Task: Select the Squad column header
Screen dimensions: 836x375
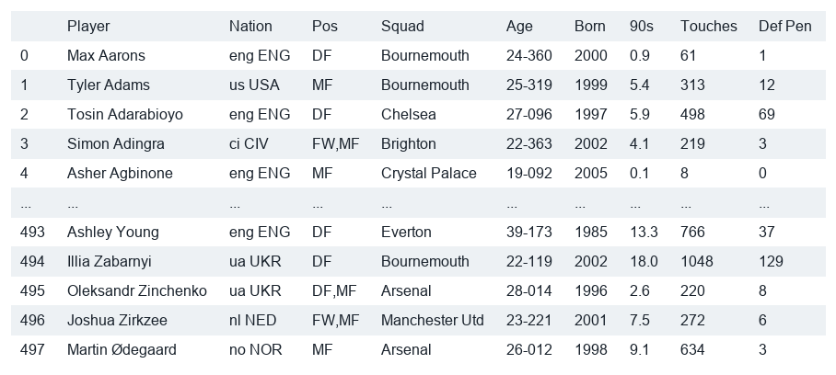Action: 402,26
